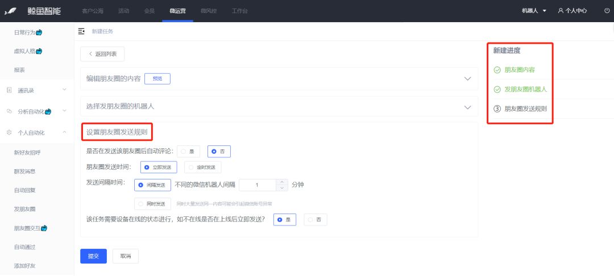This screenshot has width=614, height=276.
Task: Click the 预览 preview button
Action: pyautogui.click(x=157, y=78)
